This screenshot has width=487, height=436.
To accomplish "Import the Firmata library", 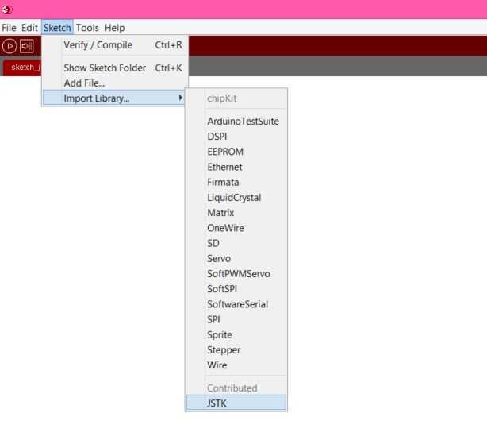I will 236,182.
